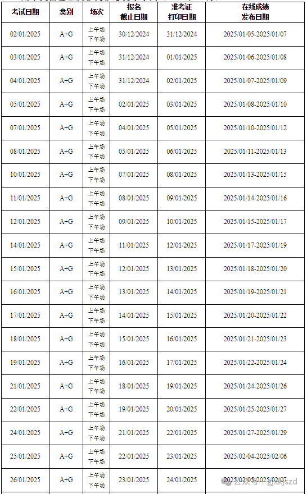This screenshot has height=494, width=307.
Task: Select exam date cell 26/01/2025
Action: tap(25, 480)
